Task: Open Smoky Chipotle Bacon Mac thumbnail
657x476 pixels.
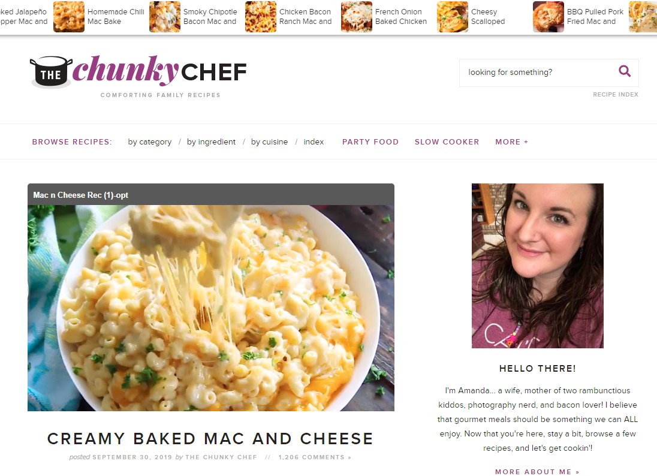Action: 165,17
